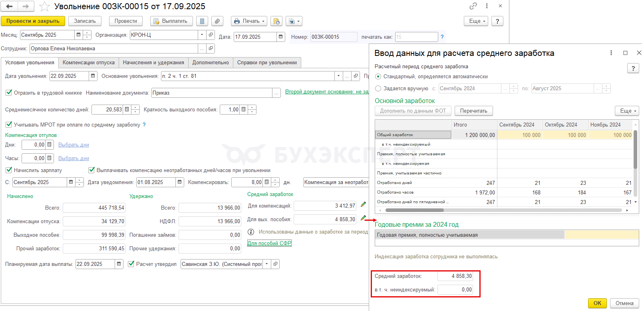The image size is (642, 311).
Task: Open the create-based-on icon dropdown
Action: pyautogui.click(x=294, y=21)
